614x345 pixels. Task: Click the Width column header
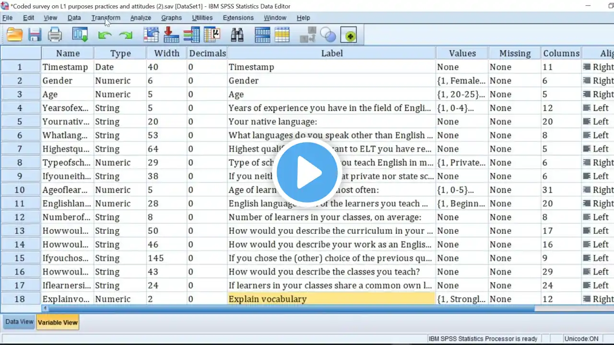167,53
